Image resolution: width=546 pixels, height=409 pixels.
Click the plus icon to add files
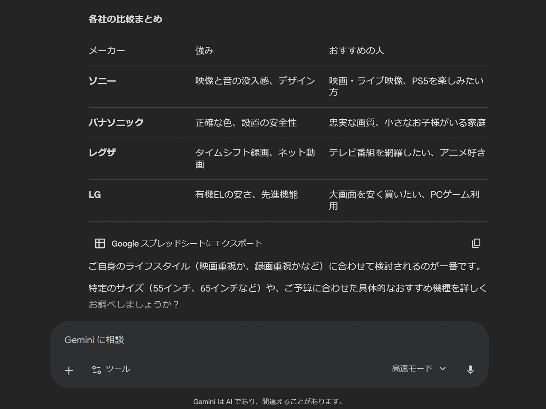(69, 371)
